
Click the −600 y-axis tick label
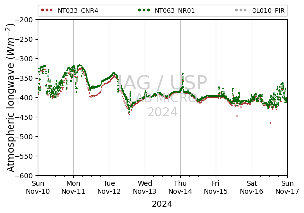click(x=25, y=175)
